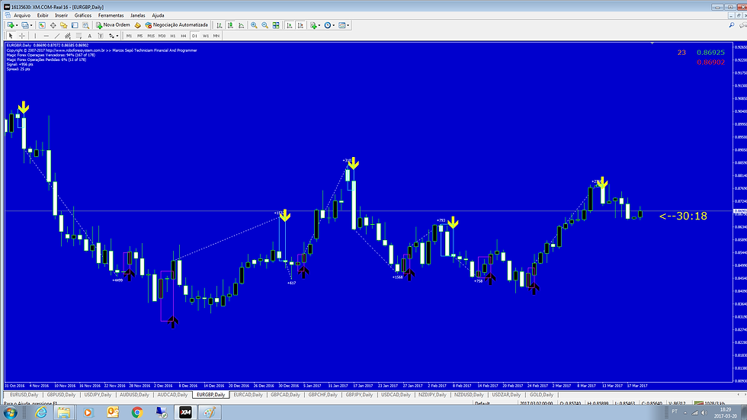Select the equidistant channel tool
This screenshot has width=747, height=420.
(68, 36)
